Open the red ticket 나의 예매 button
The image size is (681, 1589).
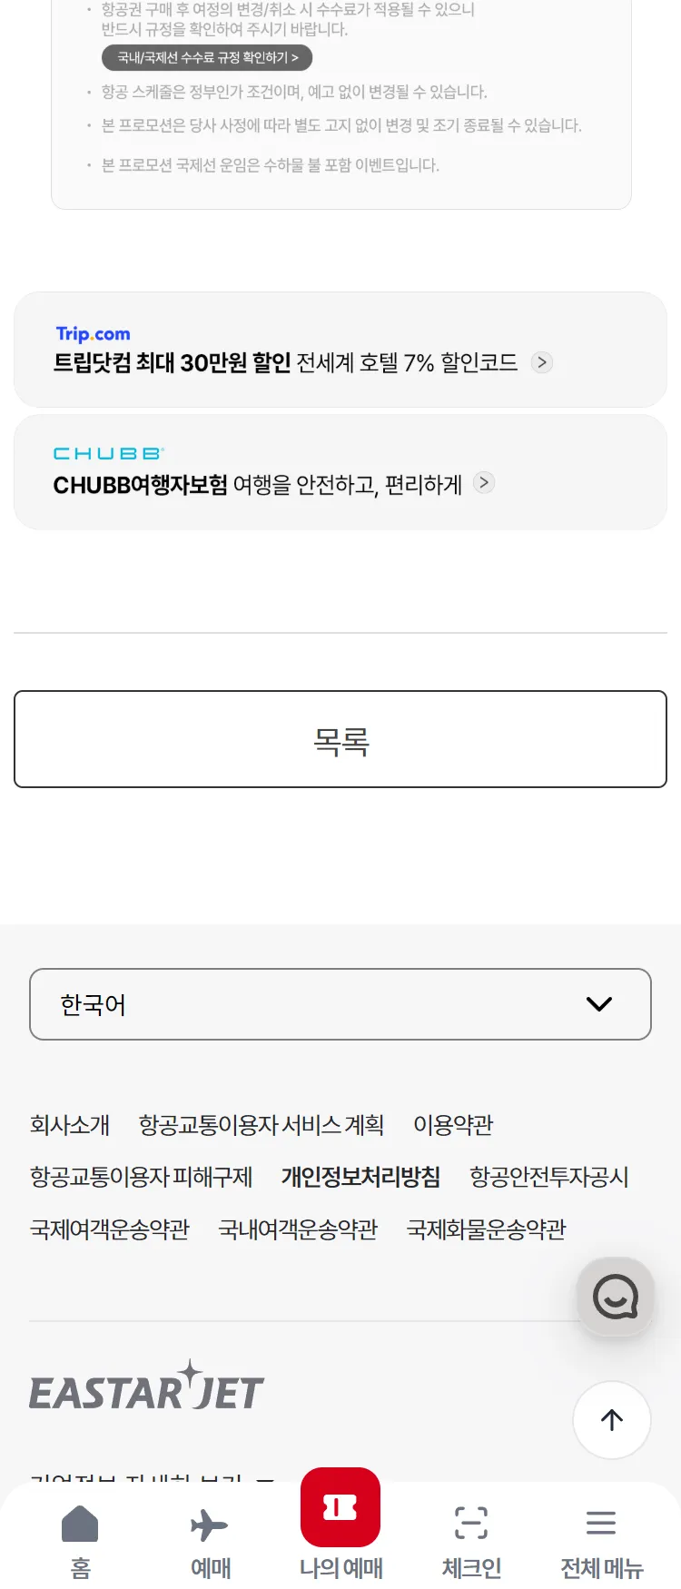(340, 1508)
